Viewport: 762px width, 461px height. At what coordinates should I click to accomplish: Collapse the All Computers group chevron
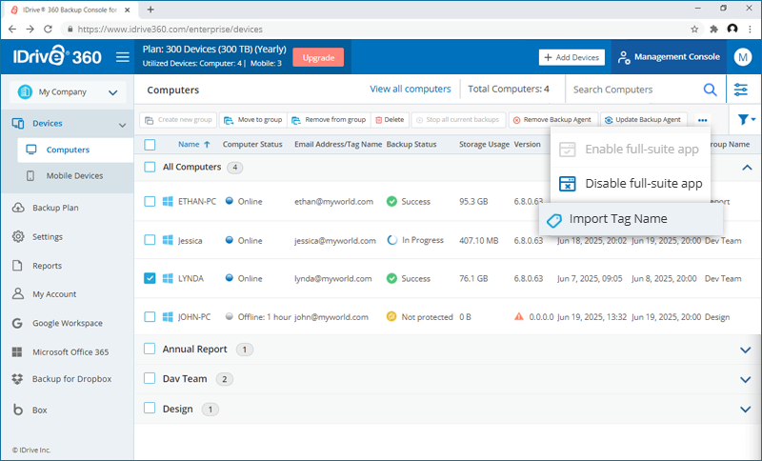pyautogui.click(x=748, y=168)
